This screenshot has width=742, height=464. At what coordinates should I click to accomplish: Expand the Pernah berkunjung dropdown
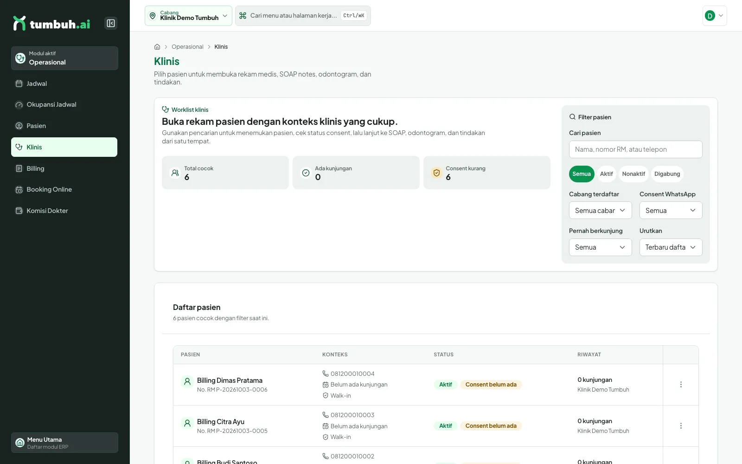[600, 247]
